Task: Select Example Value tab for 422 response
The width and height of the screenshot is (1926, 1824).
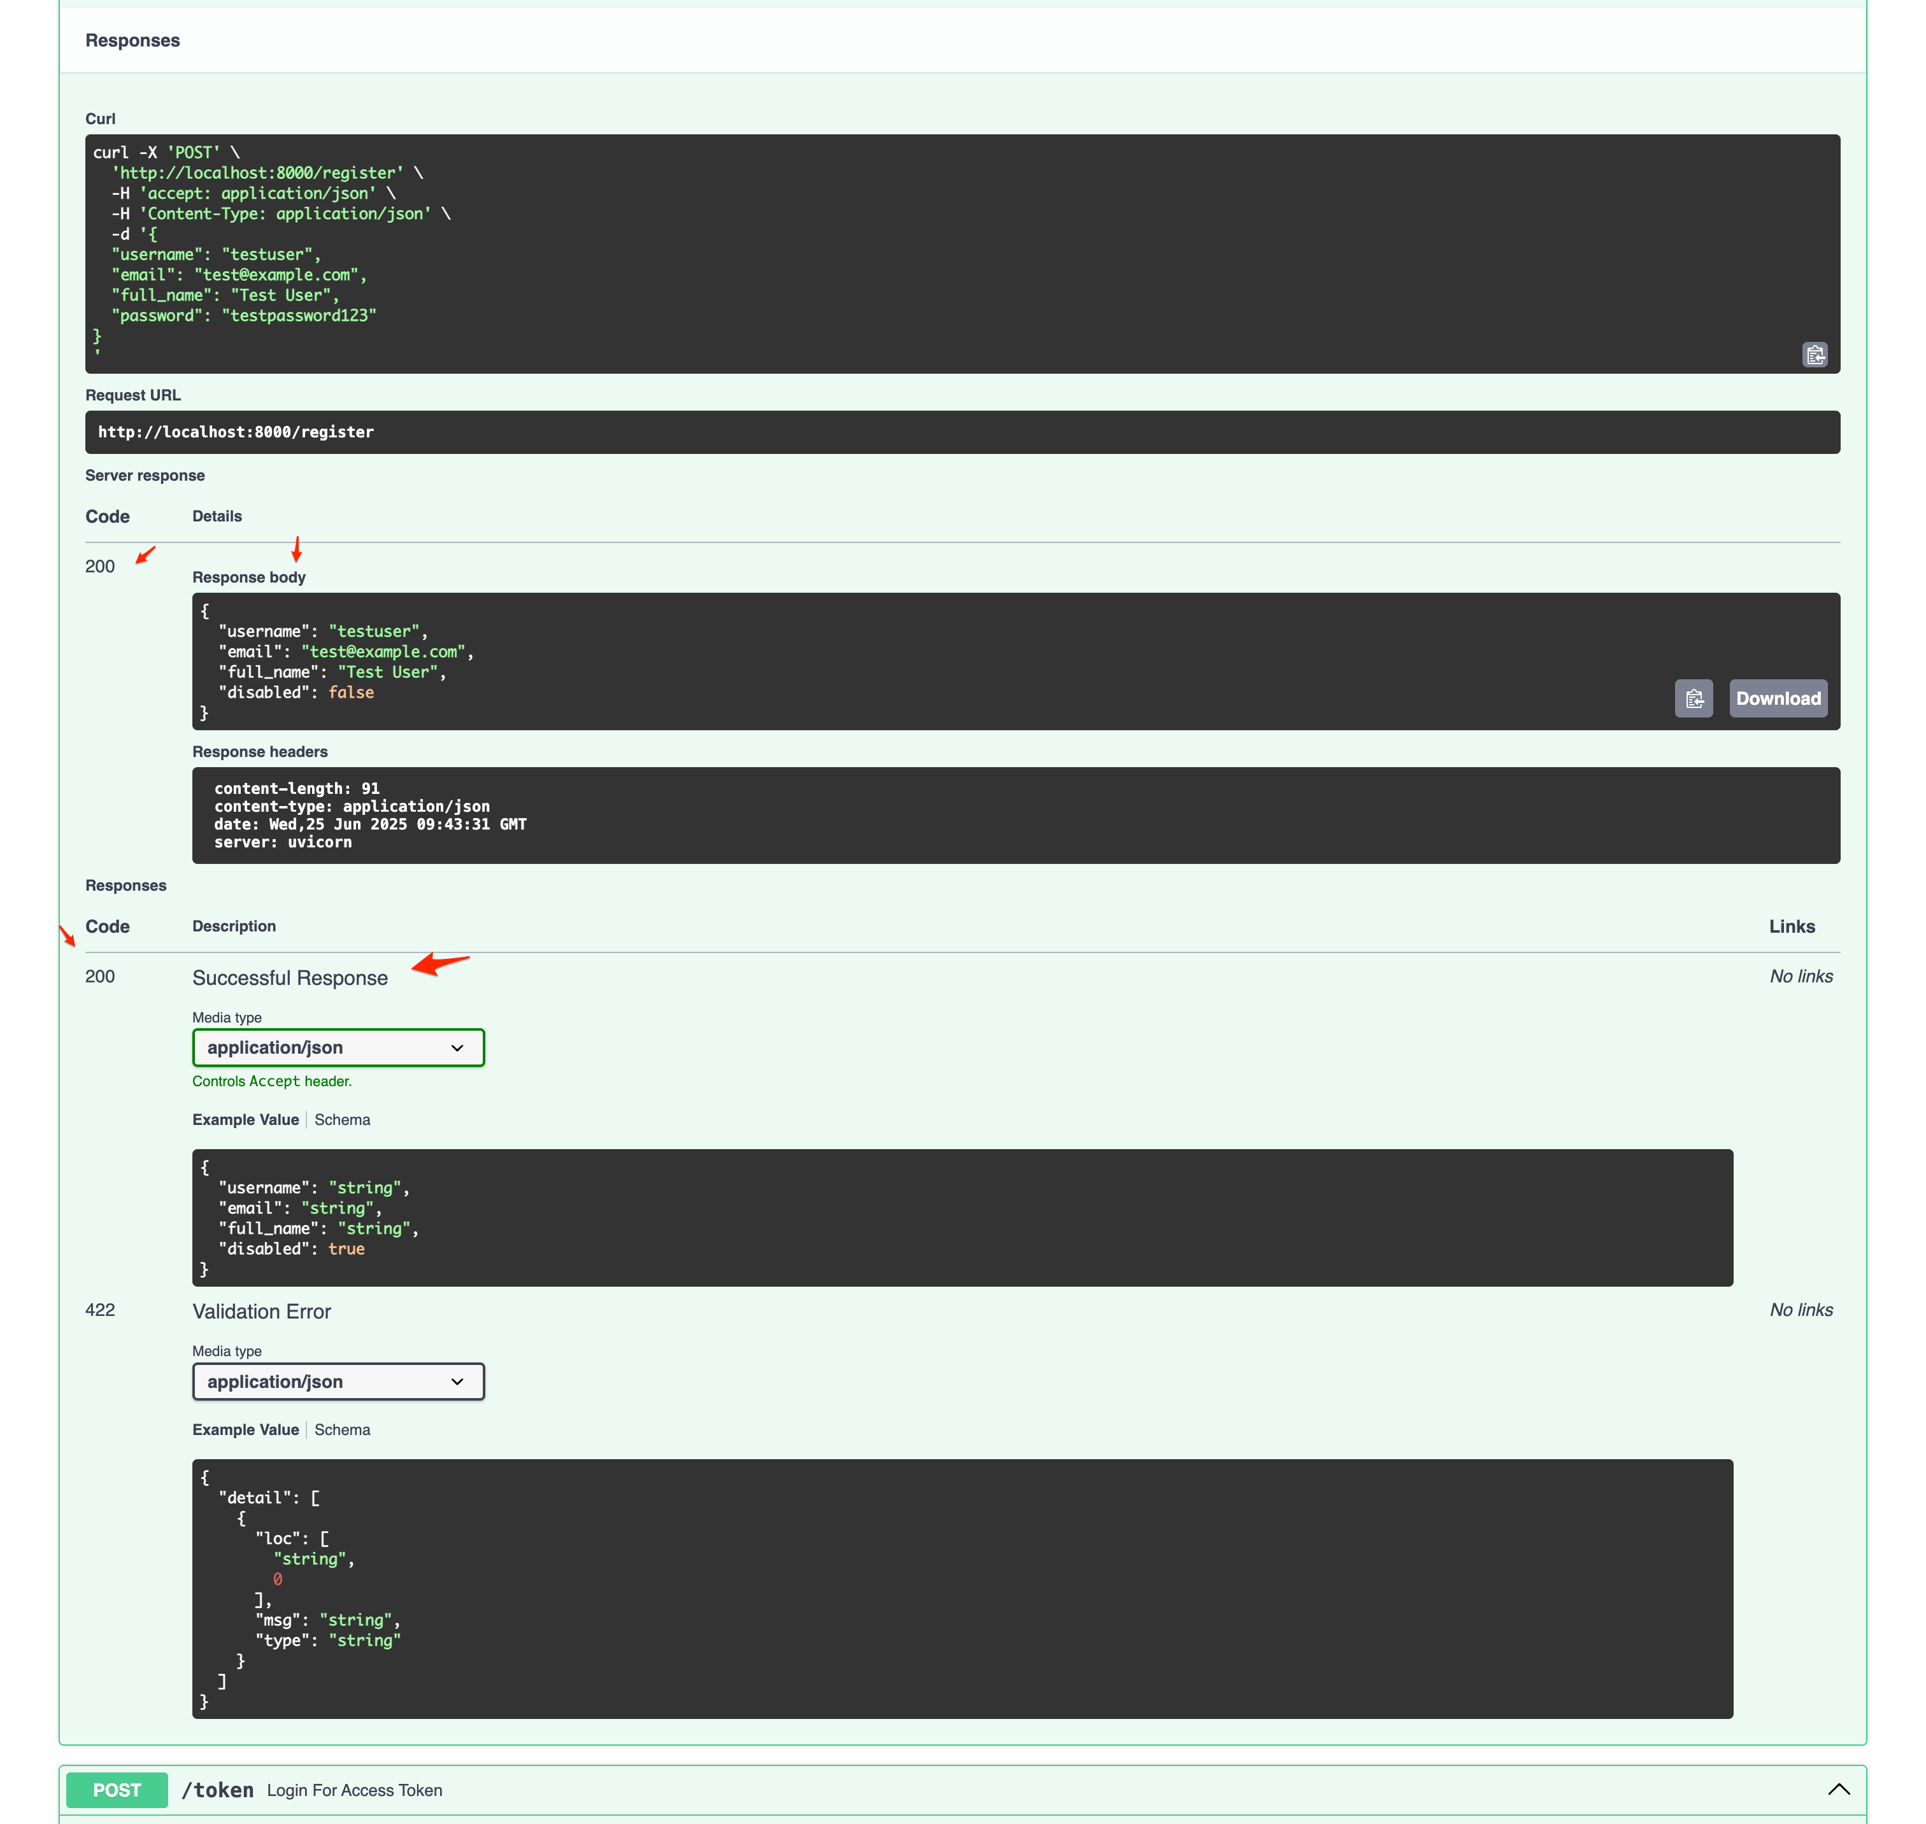Action: (x=245, y=1429)
